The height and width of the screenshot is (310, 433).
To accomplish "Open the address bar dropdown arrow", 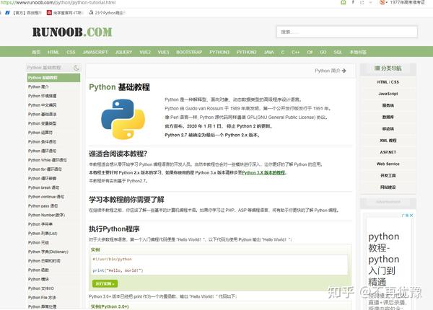I will tap(371, 2).
